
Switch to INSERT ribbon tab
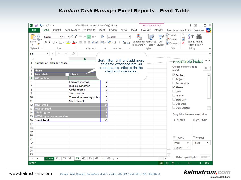coord(57,30)
